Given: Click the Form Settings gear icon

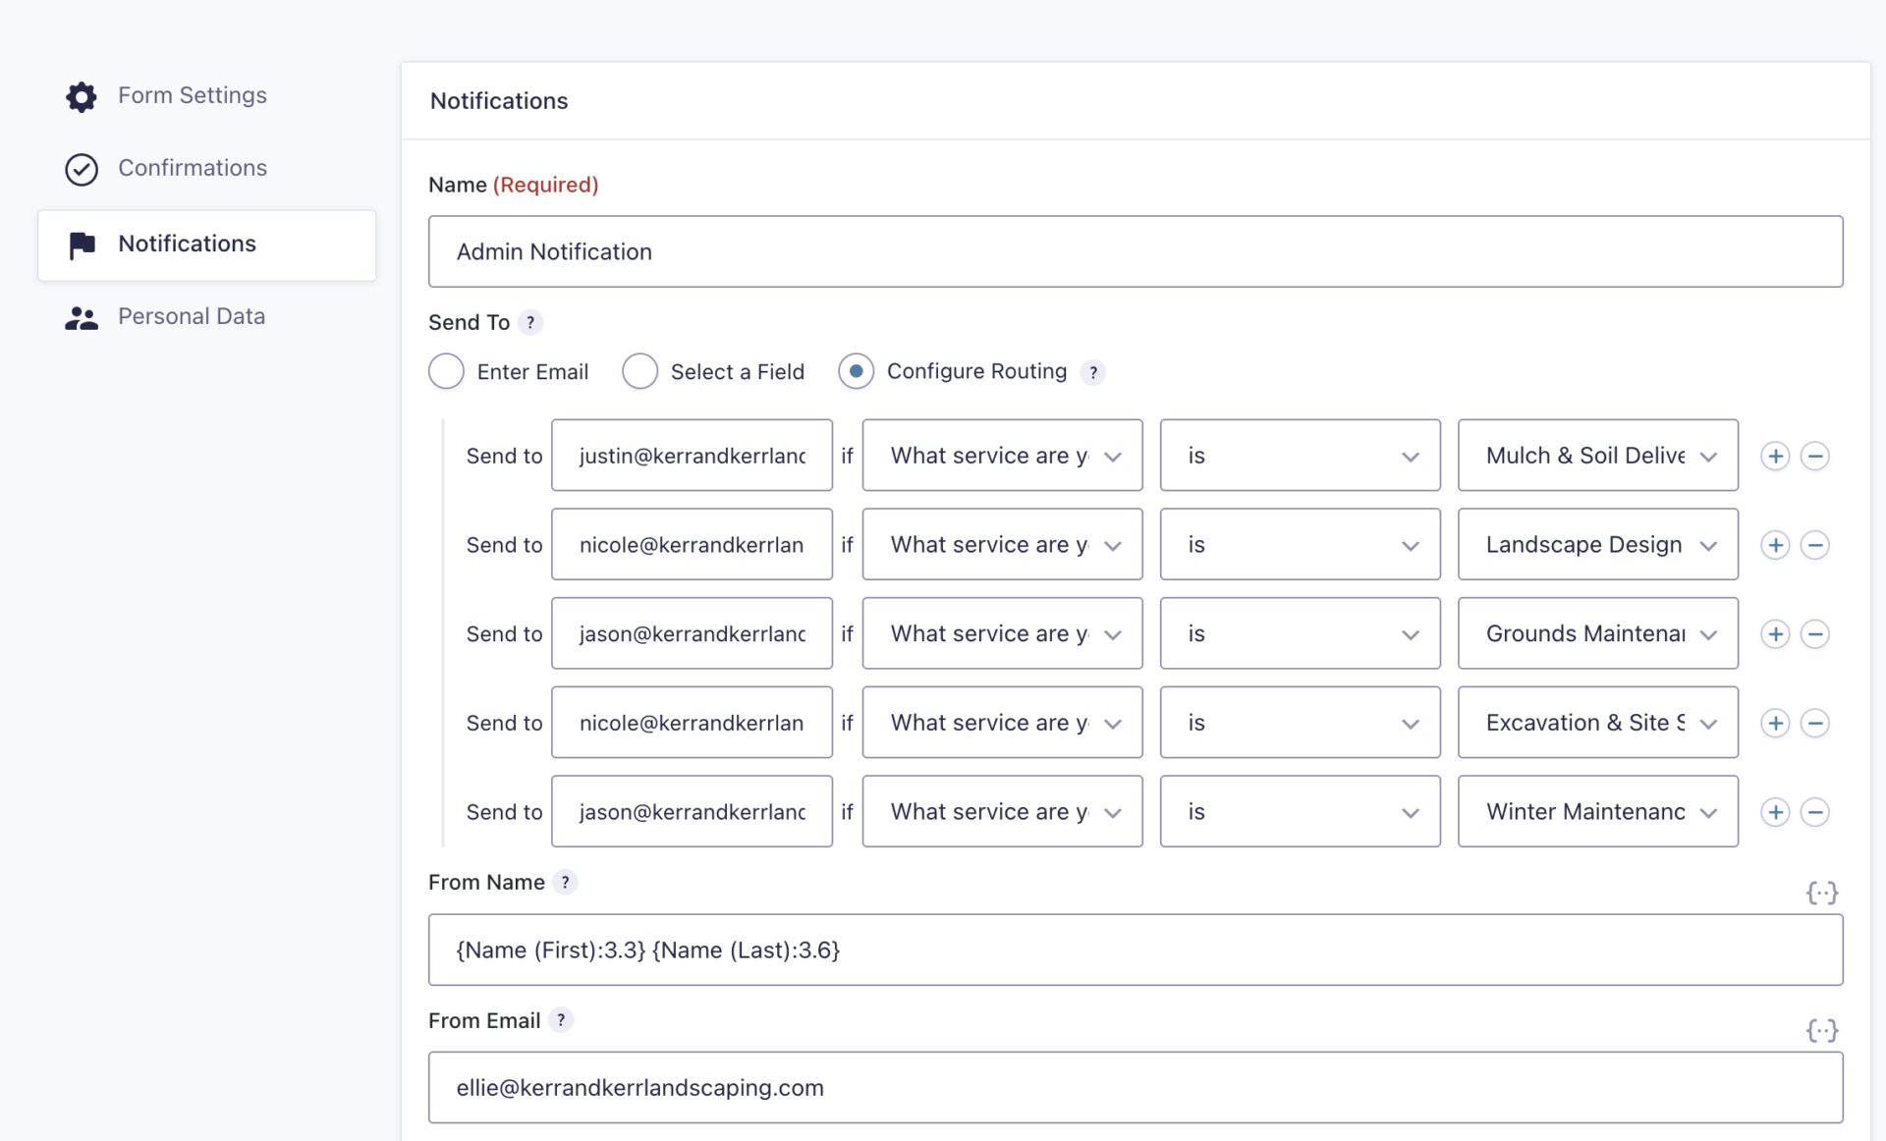Looking at the screenshot, I should [x=82, y=96].
